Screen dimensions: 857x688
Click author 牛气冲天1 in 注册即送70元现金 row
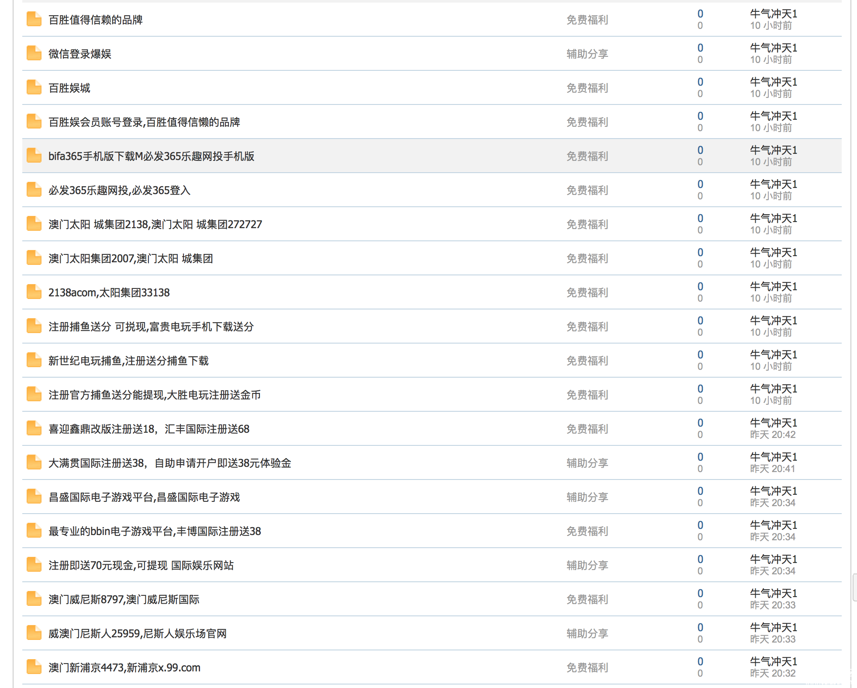pyautogui.click(x=774, y=559)
